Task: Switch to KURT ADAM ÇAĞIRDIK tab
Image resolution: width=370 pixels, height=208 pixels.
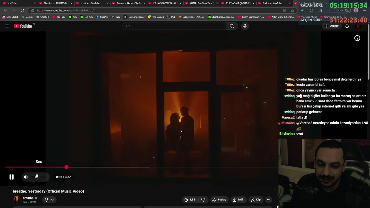Action: pos(237,3)
